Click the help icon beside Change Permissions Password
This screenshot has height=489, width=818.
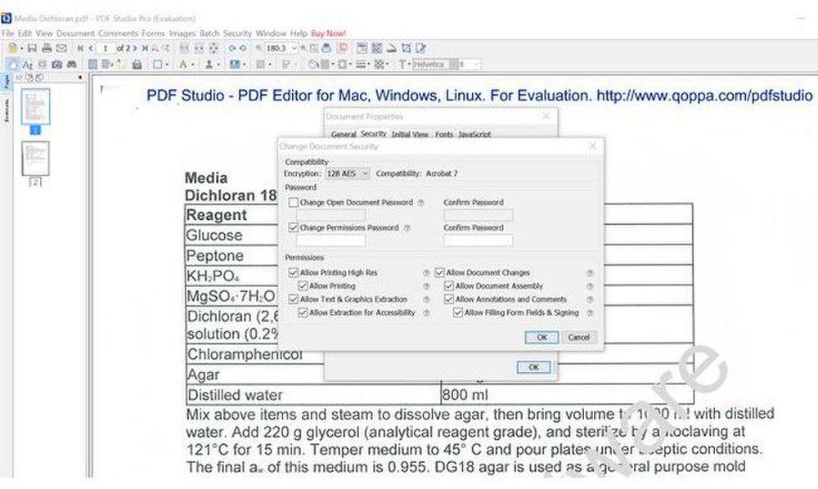click(407, 228)
